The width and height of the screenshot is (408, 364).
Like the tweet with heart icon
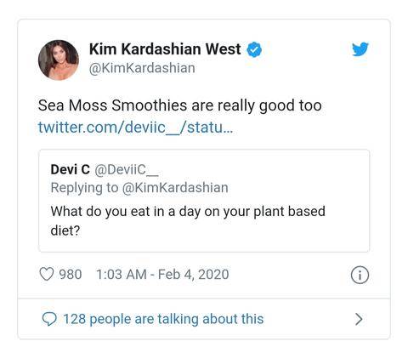click(x=46, y=274)
